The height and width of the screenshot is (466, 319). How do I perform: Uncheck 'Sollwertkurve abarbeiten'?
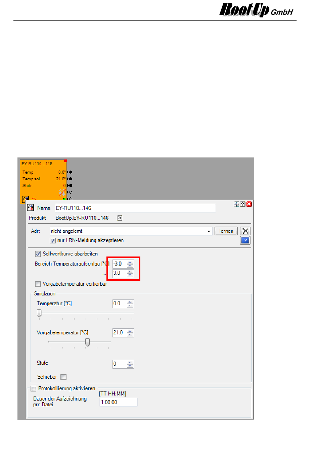click(x=38, y=254)
